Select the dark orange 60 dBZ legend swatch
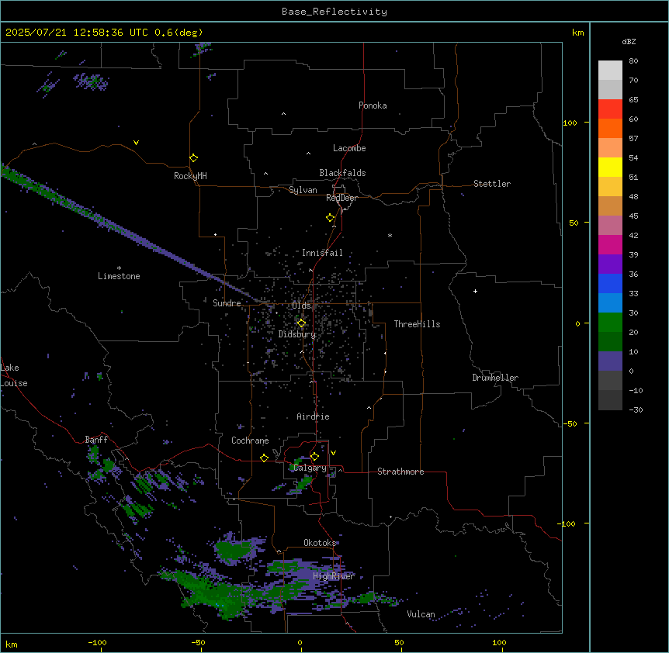This screenshot has width=669, height=653. click(610, 128)
